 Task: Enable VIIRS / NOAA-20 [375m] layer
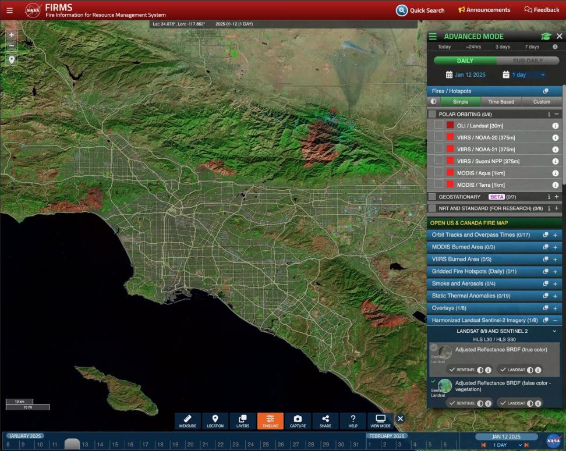click(438, 137)
